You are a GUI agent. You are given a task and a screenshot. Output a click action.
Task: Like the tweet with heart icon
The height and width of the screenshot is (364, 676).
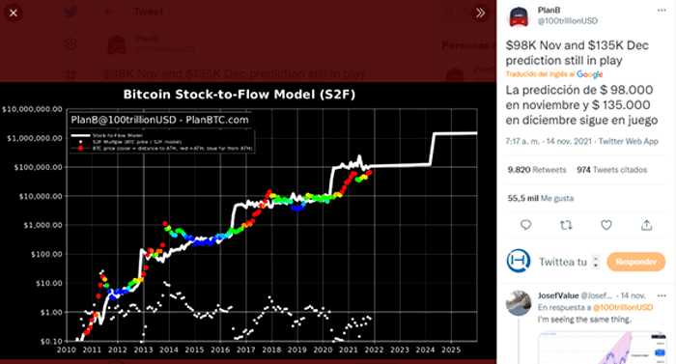[606, 225]
